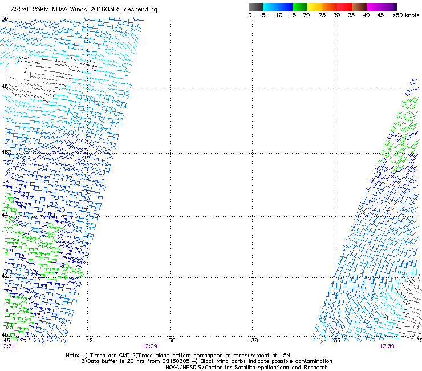Click the latitude label '42' on left axis
Image resolution: width=422 pixels, height=371 pixels.
point(5,276)
